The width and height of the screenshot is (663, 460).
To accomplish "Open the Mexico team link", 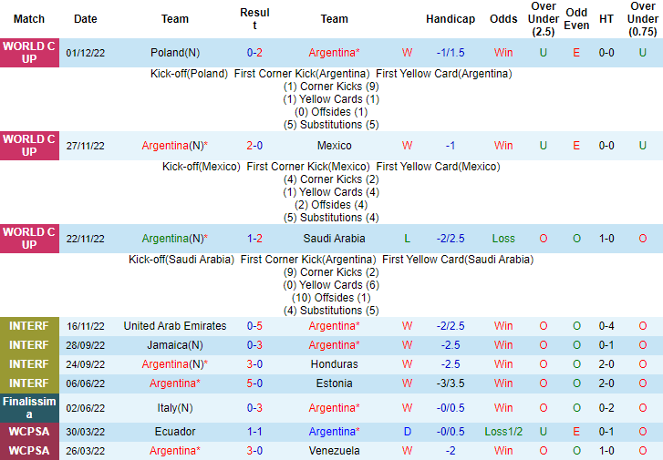I will pos(334,146).
